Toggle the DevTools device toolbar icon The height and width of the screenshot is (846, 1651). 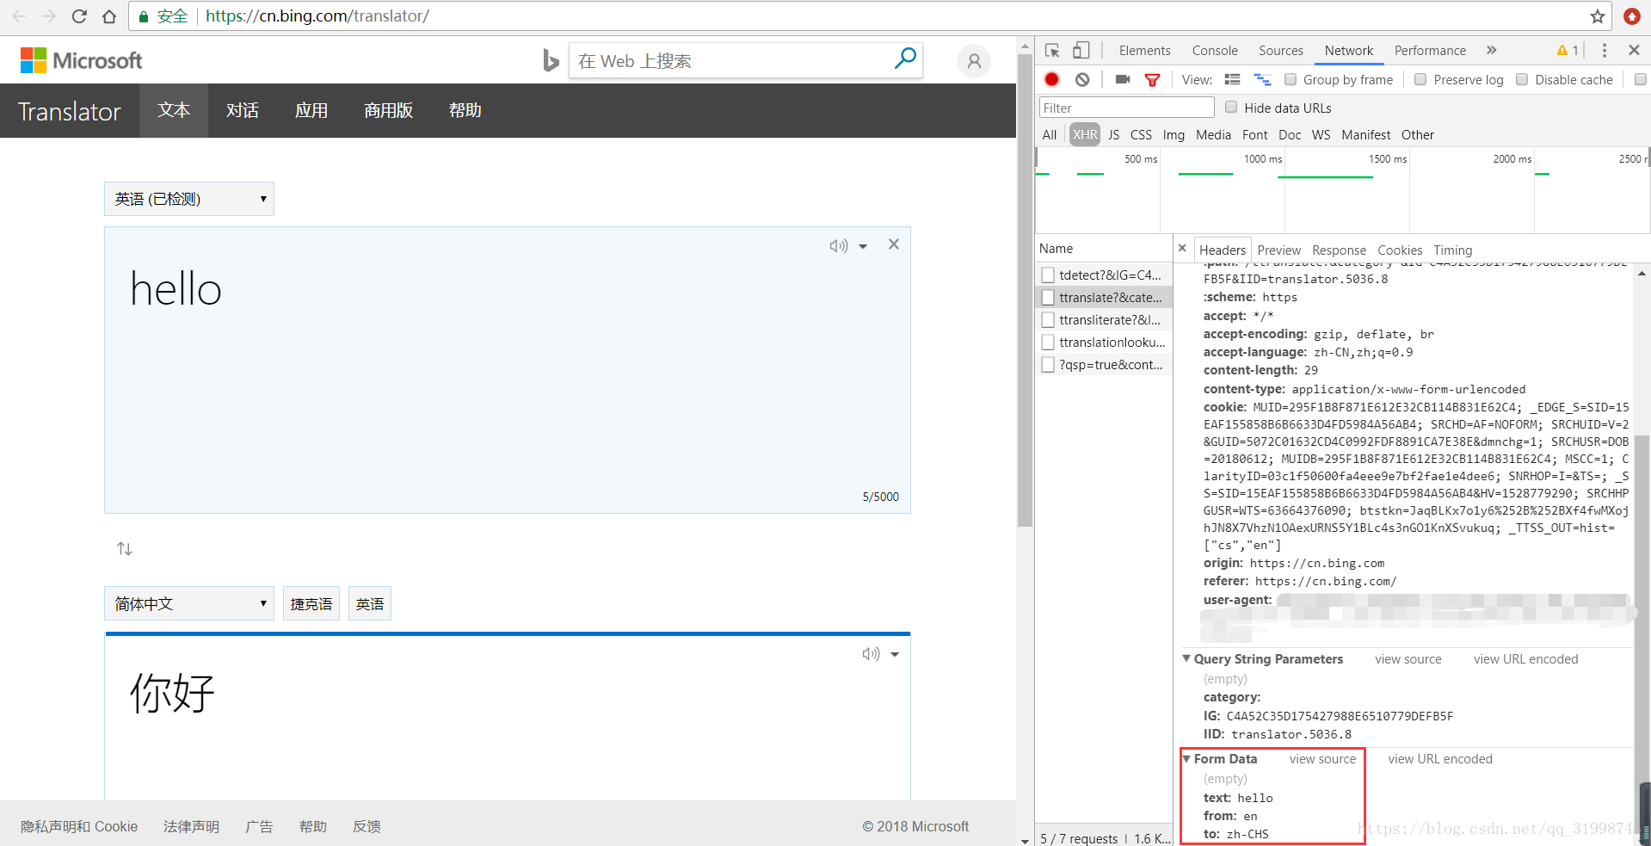(1081, 51)
